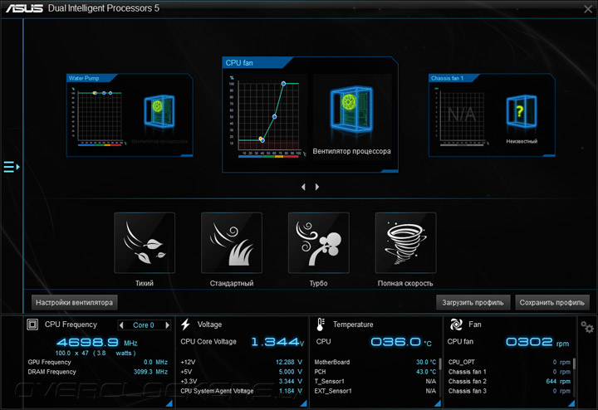The height and width of the screenshot is (410, 598).
Task: Click the ASUS logo in title bar
Action: (24, 8)
